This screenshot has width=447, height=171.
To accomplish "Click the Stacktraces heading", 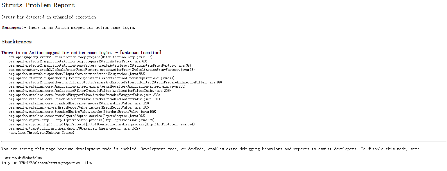I will click(x=17, y=42).
